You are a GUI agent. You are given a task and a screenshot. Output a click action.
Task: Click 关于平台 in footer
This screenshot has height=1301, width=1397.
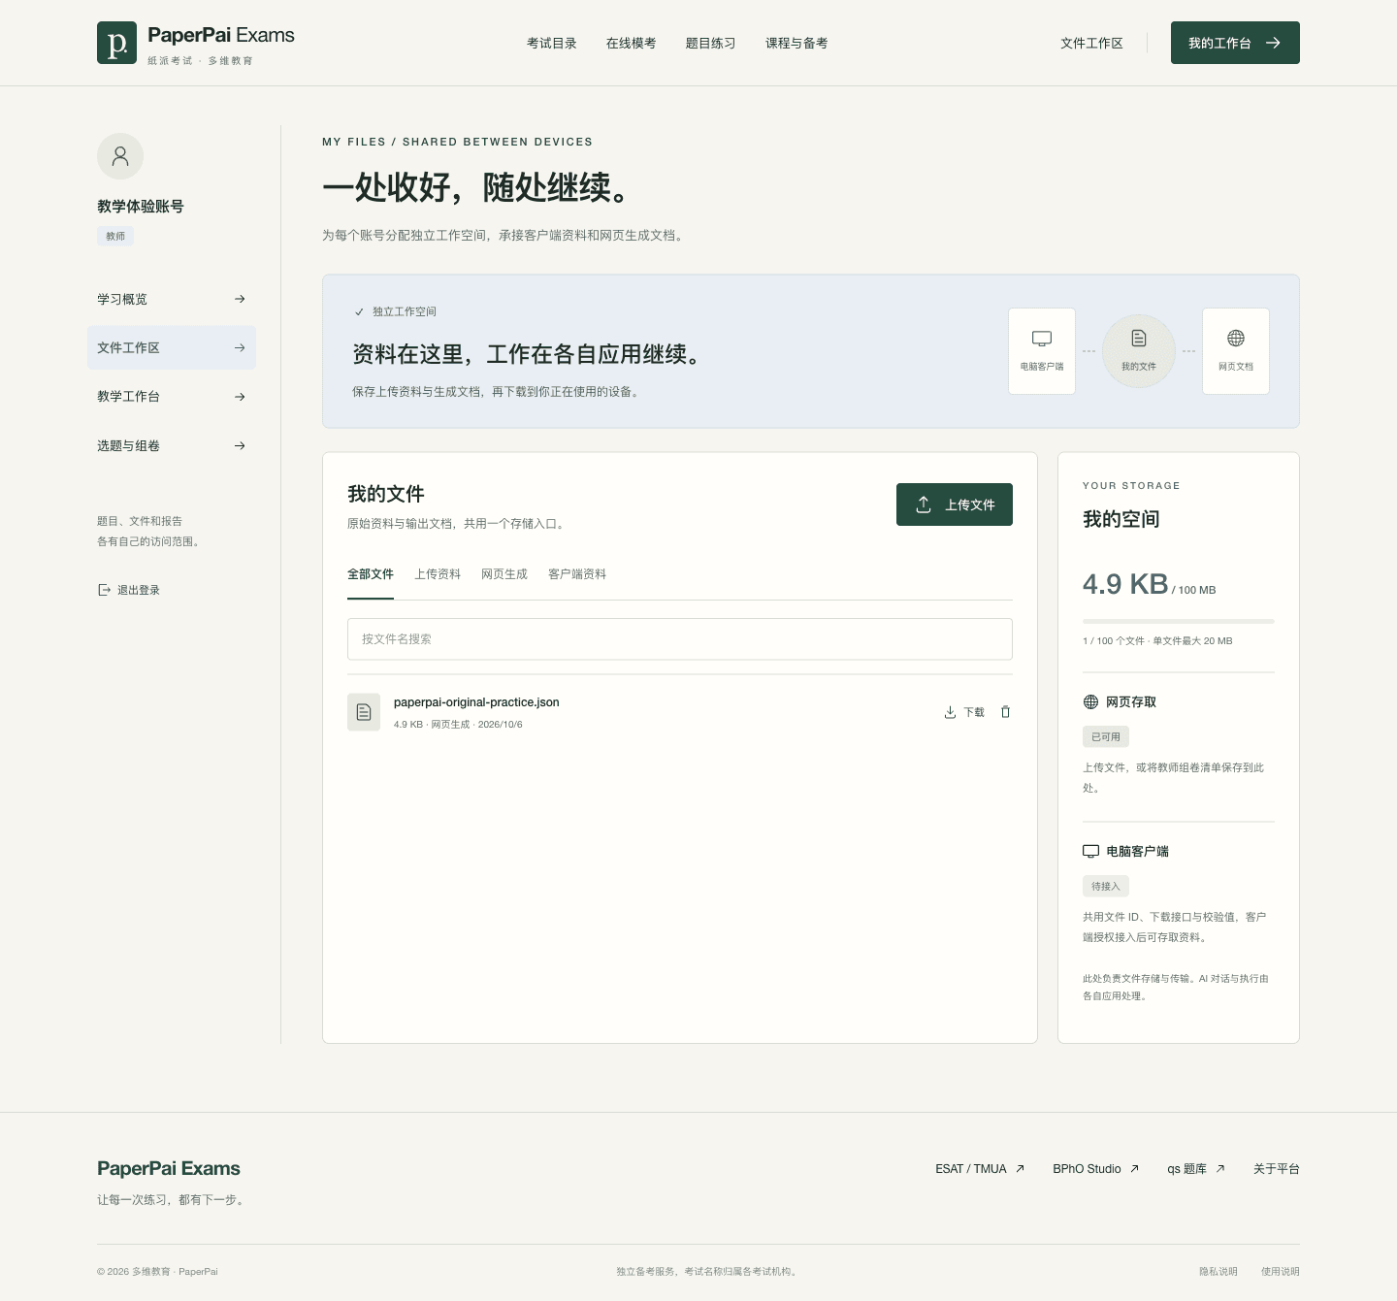pyautogui.click(x=1277, y=1169)
